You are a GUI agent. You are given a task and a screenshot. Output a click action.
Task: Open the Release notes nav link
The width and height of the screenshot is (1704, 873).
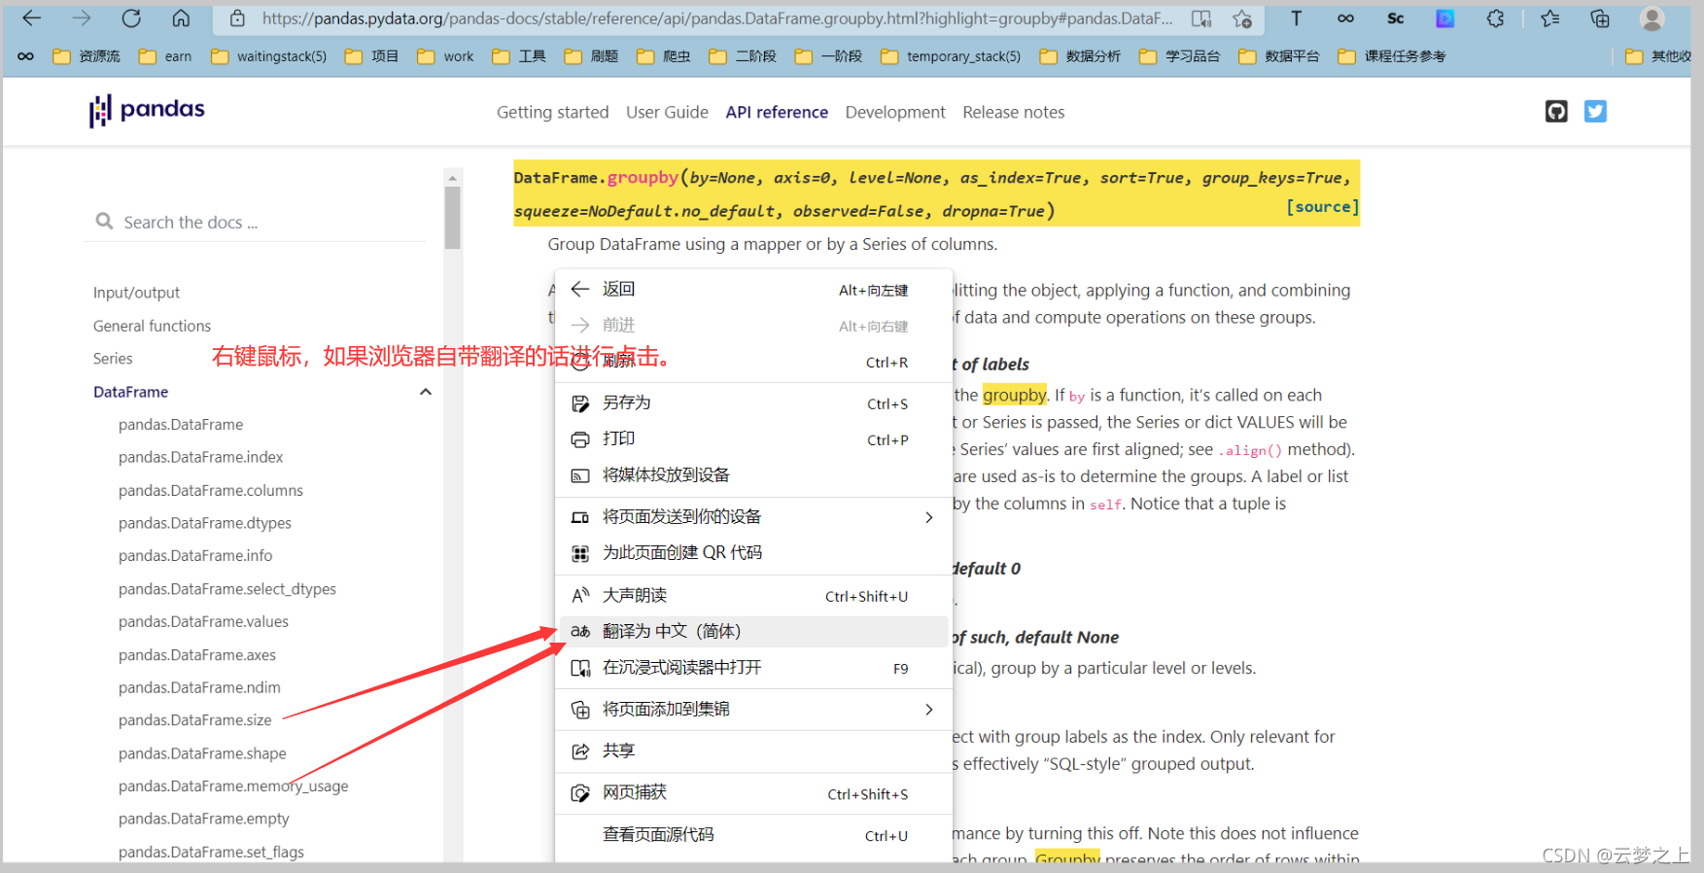click(1014, 112)
